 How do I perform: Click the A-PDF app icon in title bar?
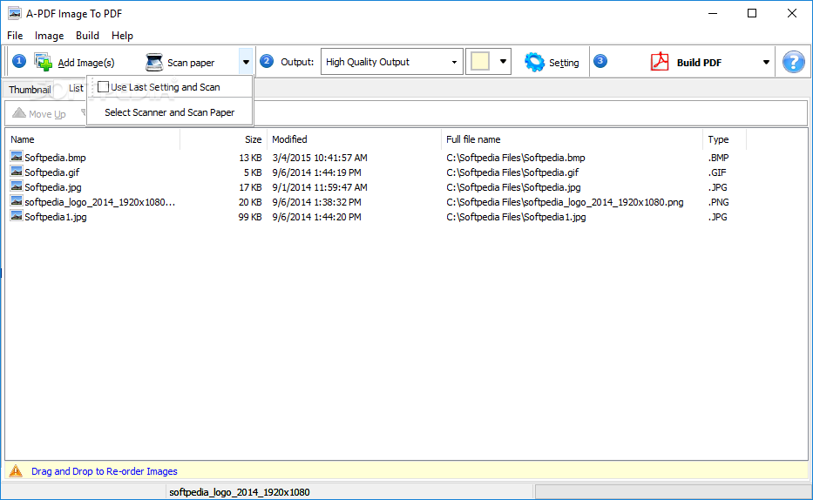coord(15,13)
